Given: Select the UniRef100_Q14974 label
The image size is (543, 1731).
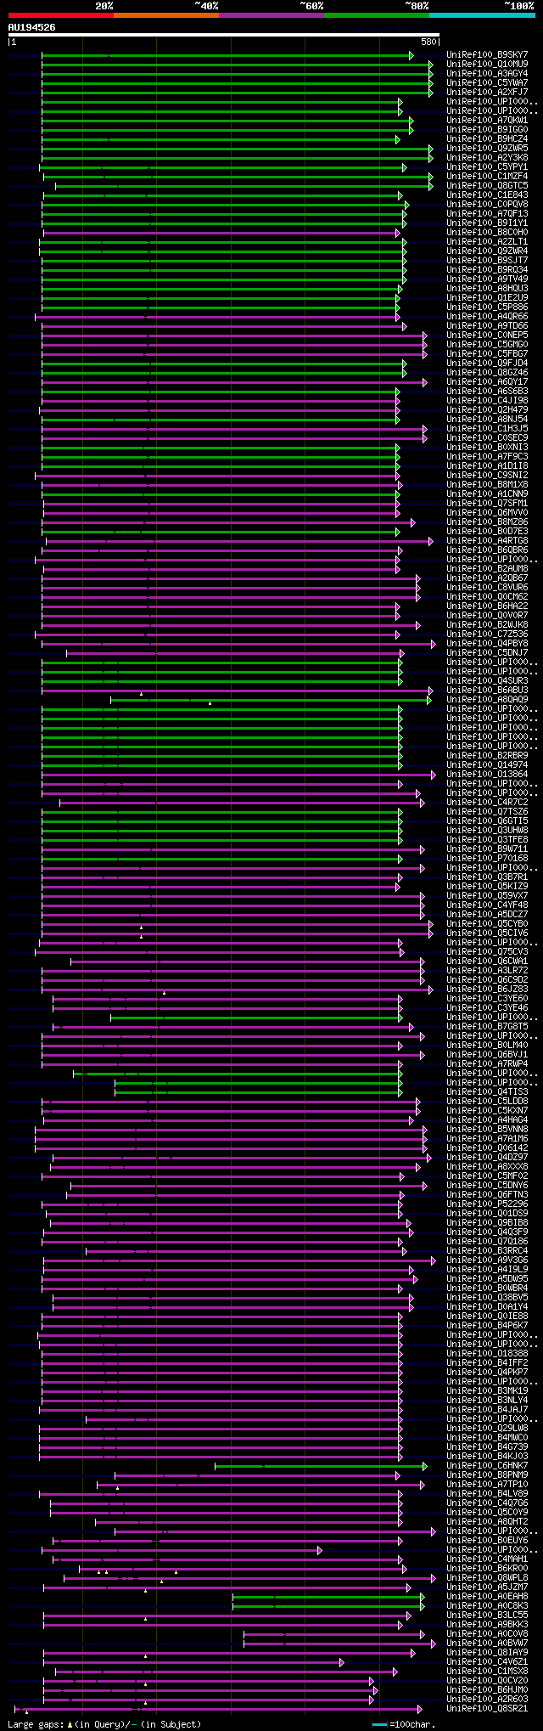Looking at the screenshot, I should pos(487,764).
